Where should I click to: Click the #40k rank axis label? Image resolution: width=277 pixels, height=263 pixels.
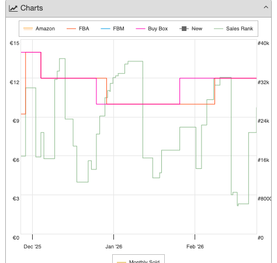tap(264, 43)
